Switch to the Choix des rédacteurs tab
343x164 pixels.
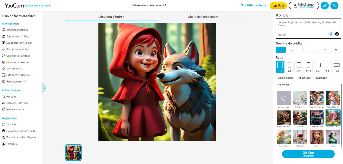[x=203, y=17]
